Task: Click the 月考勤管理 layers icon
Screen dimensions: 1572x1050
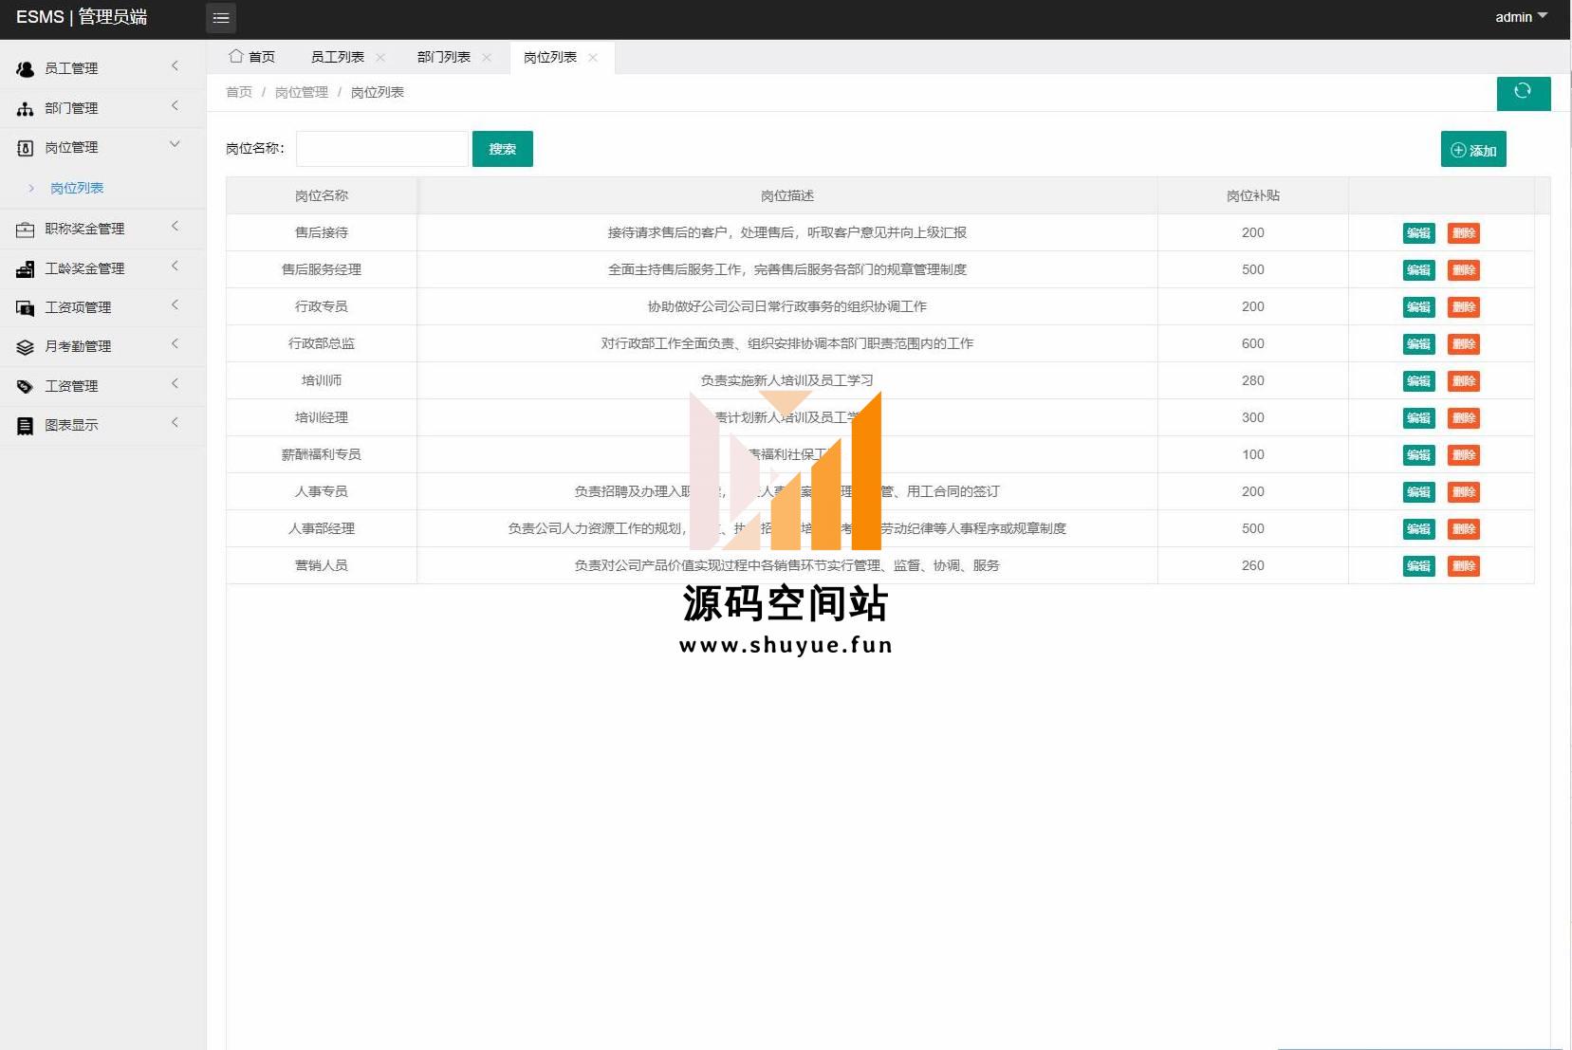Action: coord(26,347)
